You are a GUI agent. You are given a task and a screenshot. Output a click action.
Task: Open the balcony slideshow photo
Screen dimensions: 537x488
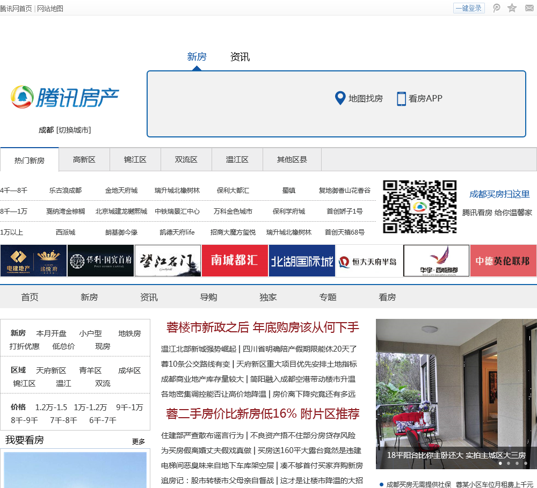click(x=456, y=394)
